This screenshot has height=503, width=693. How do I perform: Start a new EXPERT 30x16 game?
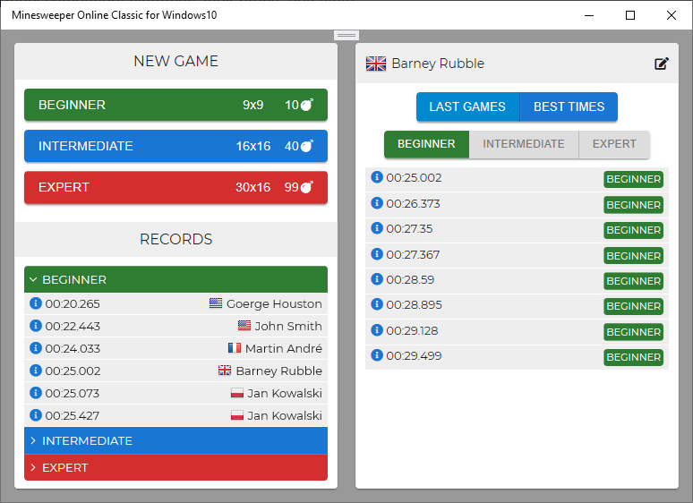(x=175, y=187)
